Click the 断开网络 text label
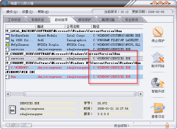 pyautogui.click(x=158, y=66)
